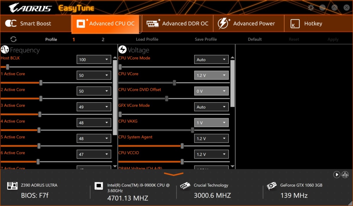The height and width of the screenshot is (206, 353).
Task: Click the CPU VCore slider handle
Action: pos(174,83)
